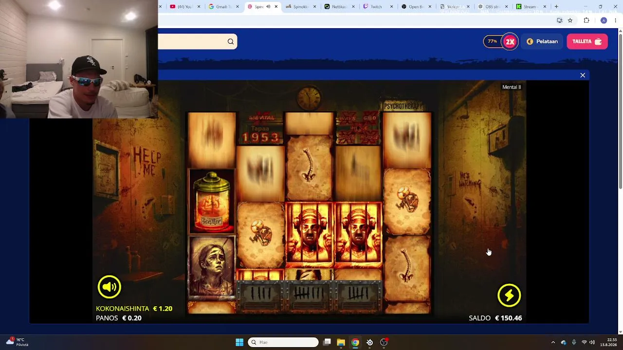The height and width of the screenshot is (350, 623).
Task: Open Task View on the taskbar
Action: click(327, 342)
